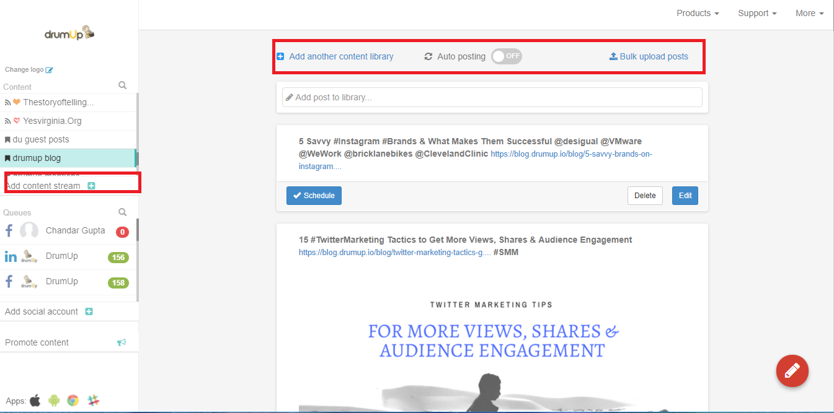
Task: Open the Apple app link
Action: [x=35, y=400]
